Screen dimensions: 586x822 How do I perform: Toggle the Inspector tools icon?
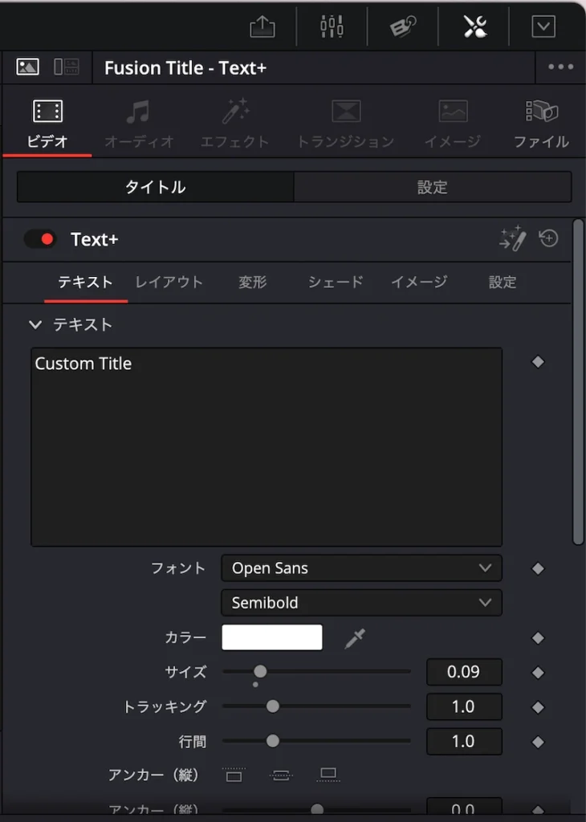pos(474,26)
